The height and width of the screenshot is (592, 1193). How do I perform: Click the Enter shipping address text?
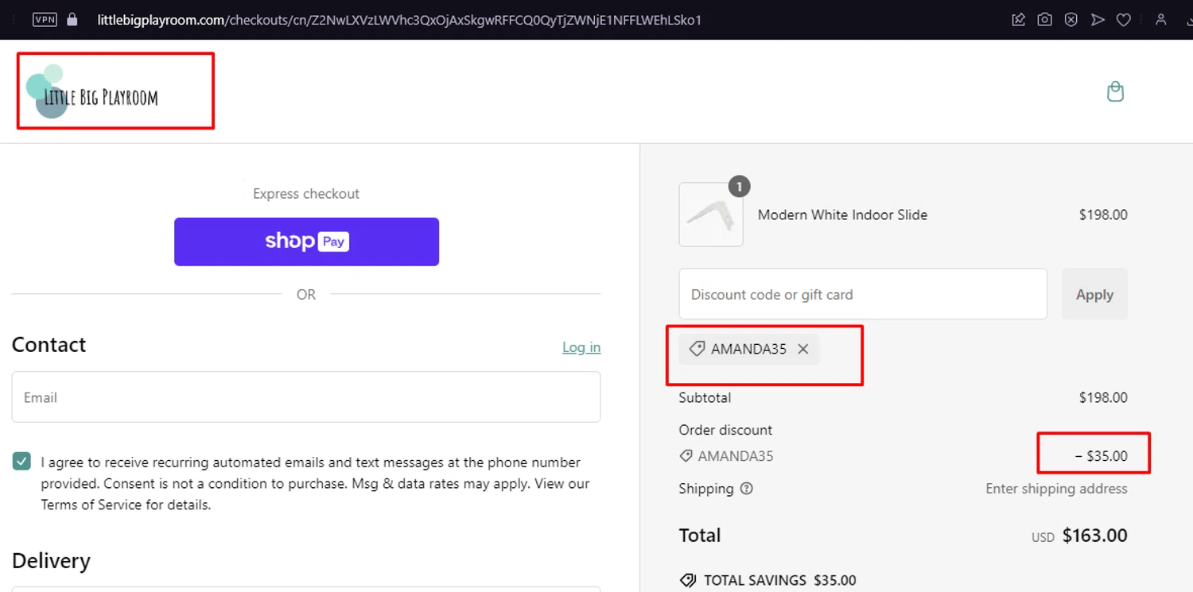click(x=1056, y=489)
